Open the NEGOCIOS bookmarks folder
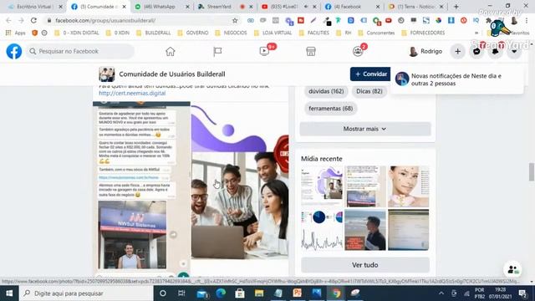535x301 pixels. pyautogui.click(x=232, y=33)
